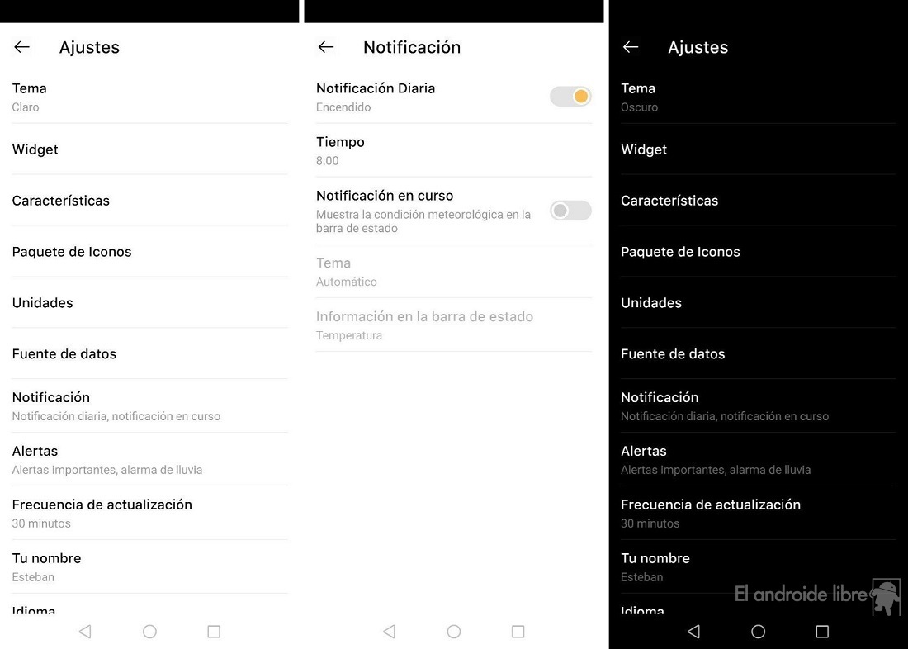Tap back arrow beside Notificación title
The height and width of the screenshot is (649, 908).
[326, 47]
